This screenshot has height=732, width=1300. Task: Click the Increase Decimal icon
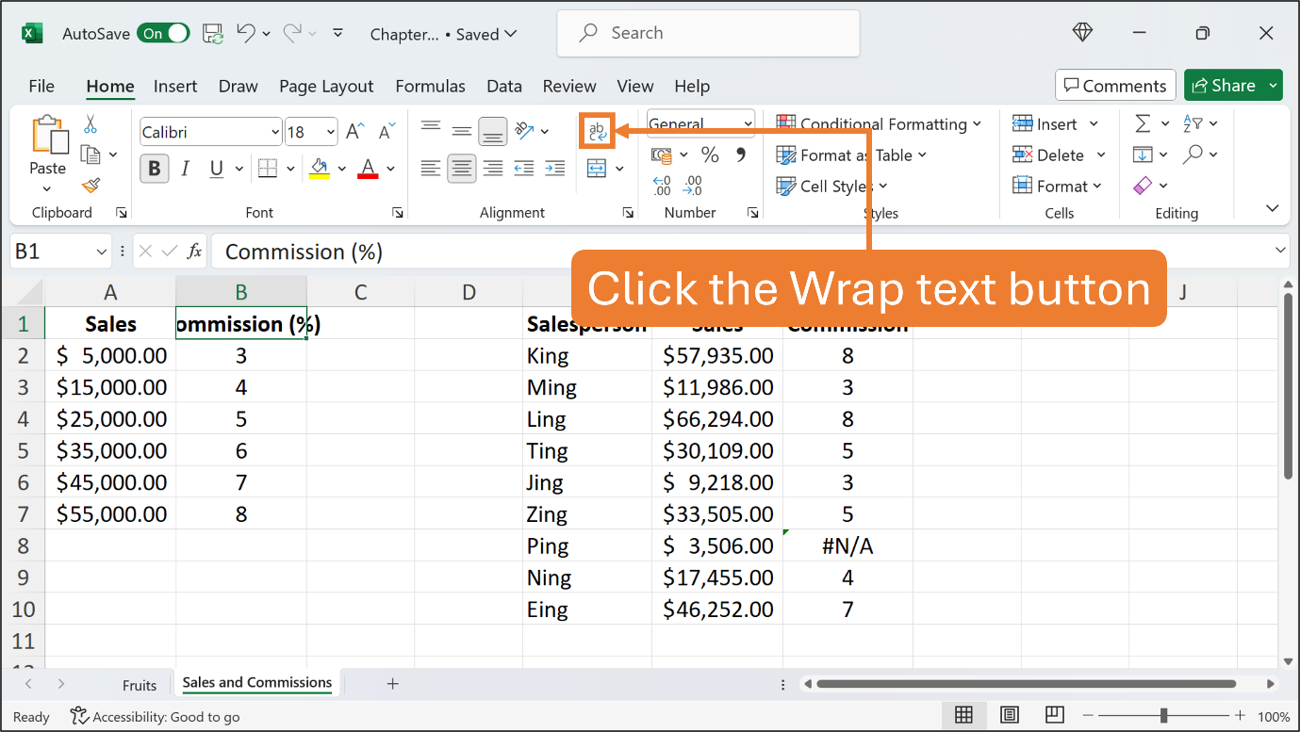pyautogui.click(x=662, y=185)
